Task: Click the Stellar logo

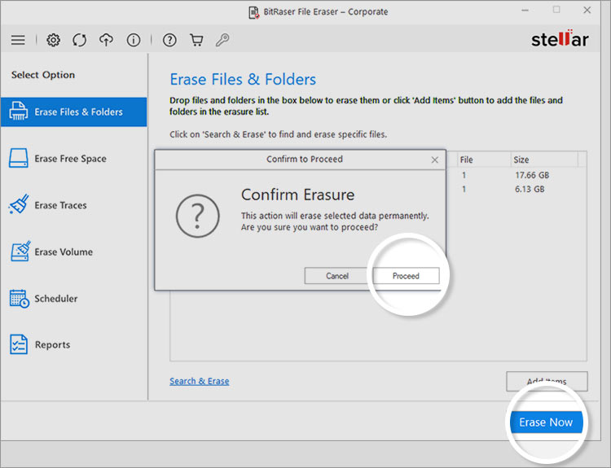Action: click(x=560, y=39)
